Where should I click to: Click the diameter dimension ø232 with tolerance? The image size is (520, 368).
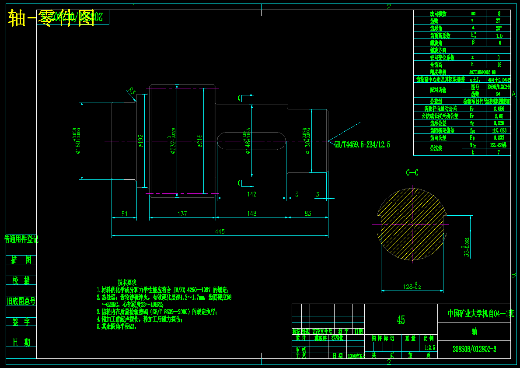173,141
